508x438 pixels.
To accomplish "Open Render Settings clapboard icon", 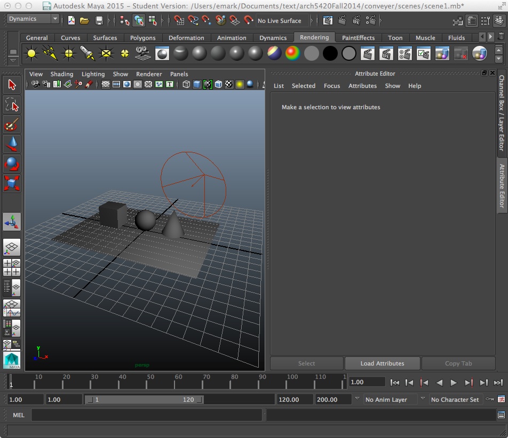I will tap(371, 21).
